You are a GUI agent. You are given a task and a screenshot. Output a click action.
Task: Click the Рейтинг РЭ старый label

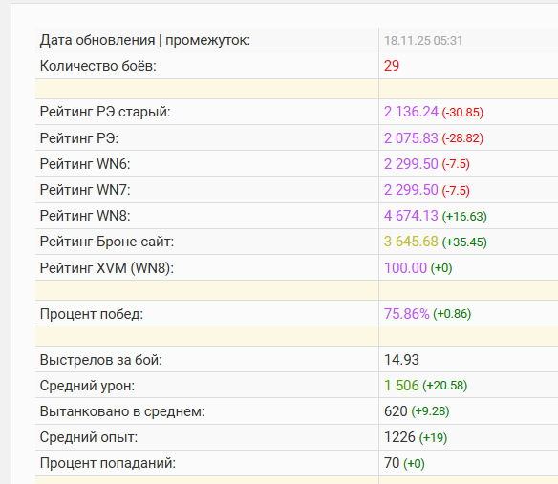[x=105, y=112]
